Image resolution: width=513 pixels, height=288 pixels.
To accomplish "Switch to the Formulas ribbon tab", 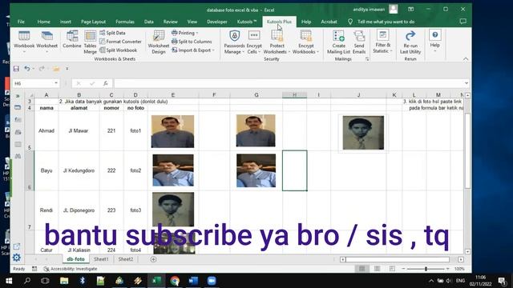I will [125, 22].
